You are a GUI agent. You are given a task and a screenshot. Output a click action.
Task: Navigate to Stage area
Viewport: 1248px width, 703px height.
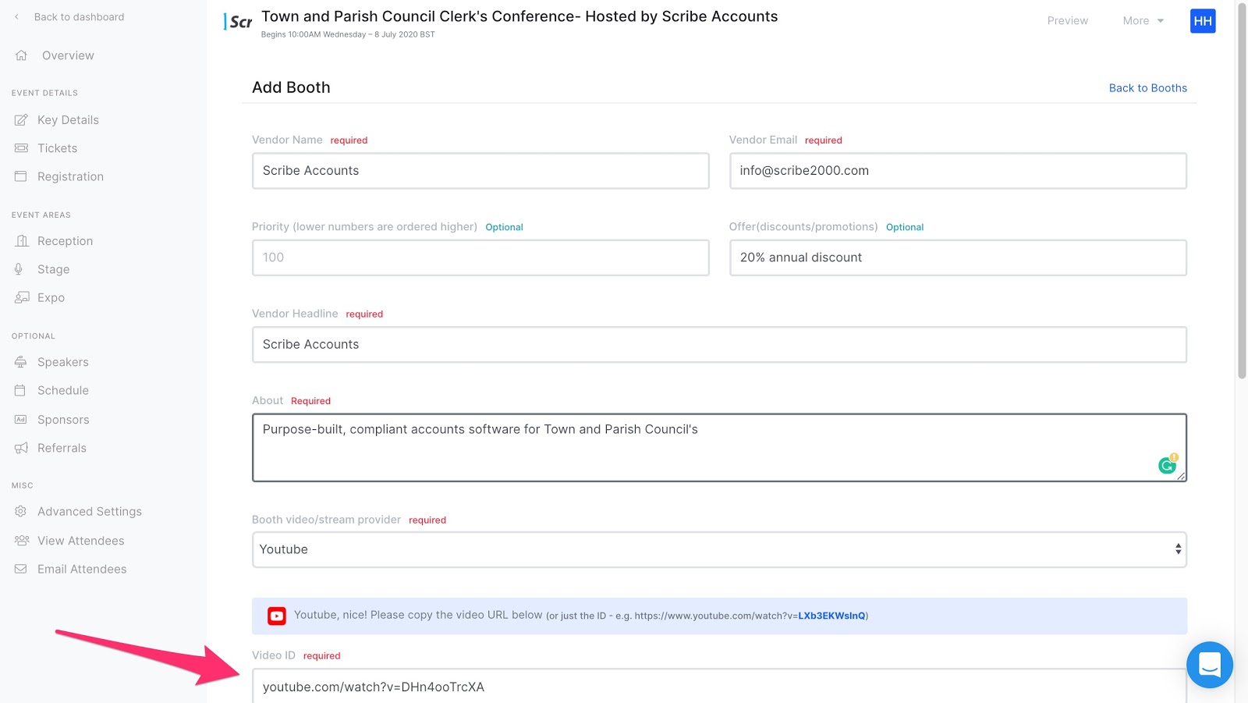pyautogui.click(x=53, y=269)
